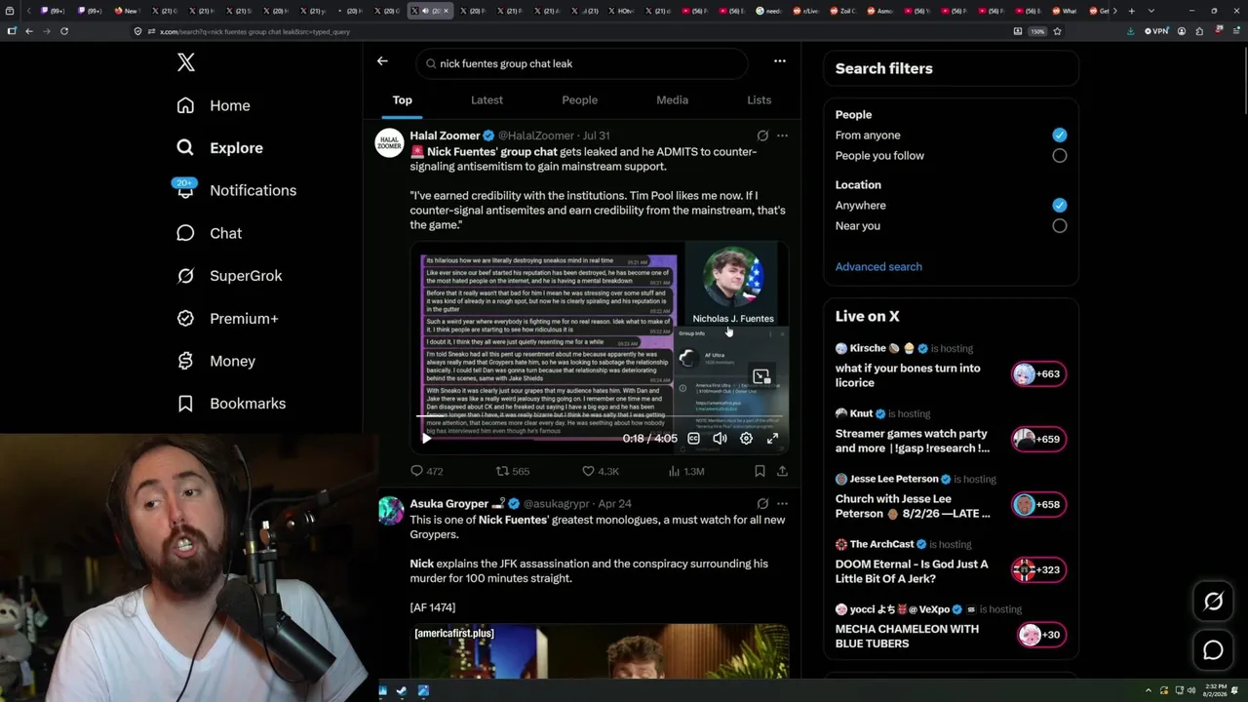Click the +658 listeners badge

(1038, 505)
